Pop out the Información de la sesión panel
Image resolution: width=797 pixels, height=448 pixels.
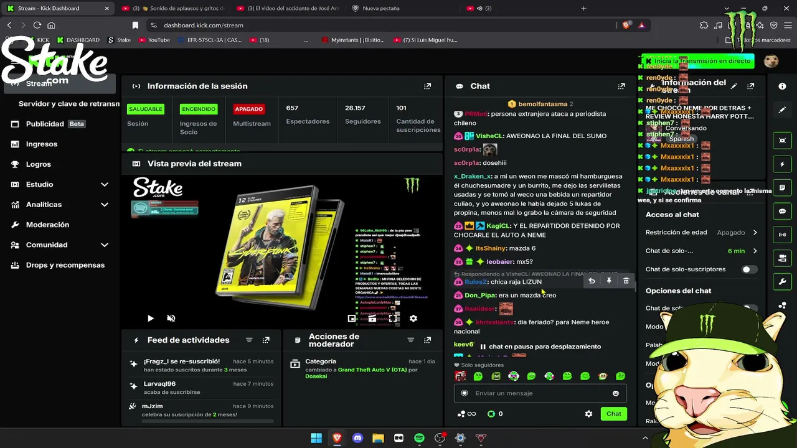pos(427,86)
